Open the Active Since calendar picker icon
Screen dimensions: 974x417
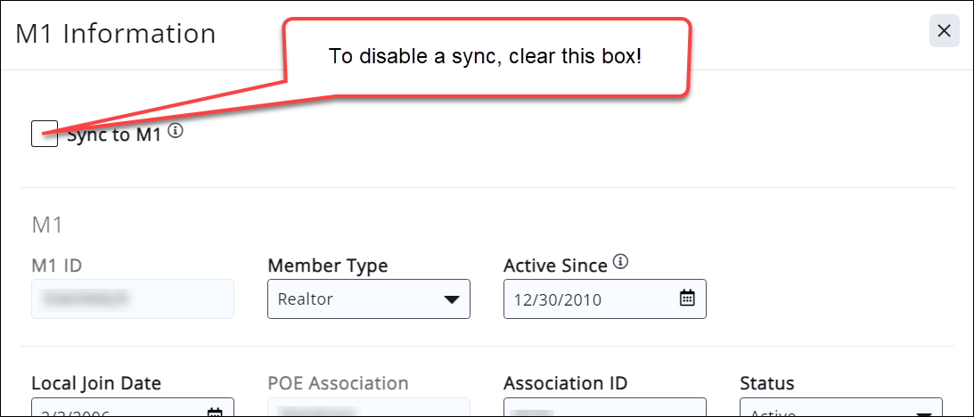(687, 298)
